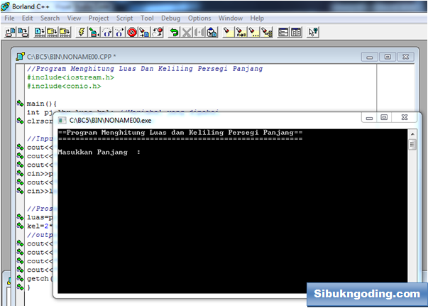Minimize the NONAME00.CPP editor window
428x308 pixels.
click(x=370, y=57)
